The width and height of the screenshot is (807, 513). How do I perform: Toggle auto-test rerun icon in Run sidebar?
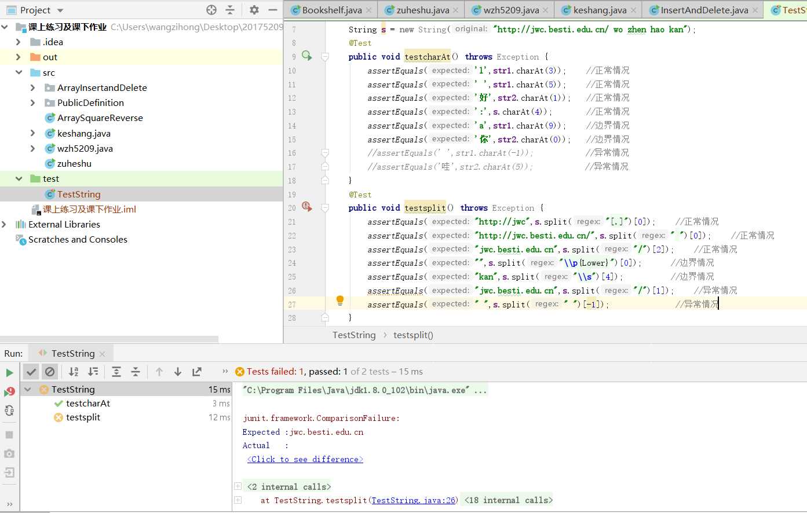point(9,411)
